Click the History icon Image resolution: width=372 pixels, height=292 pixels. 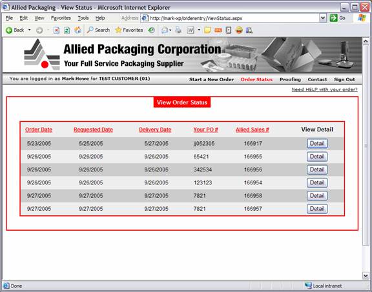(x=151, y=30)
